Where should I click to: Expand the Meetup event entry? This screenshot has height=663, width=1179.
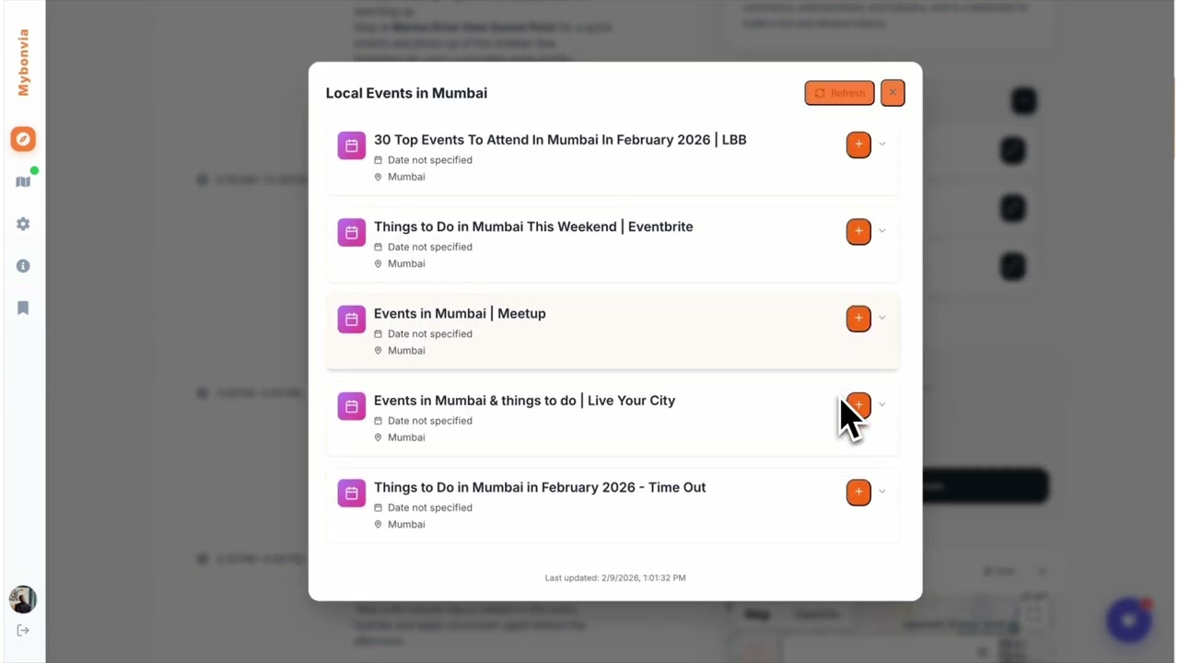pos(882,318)
